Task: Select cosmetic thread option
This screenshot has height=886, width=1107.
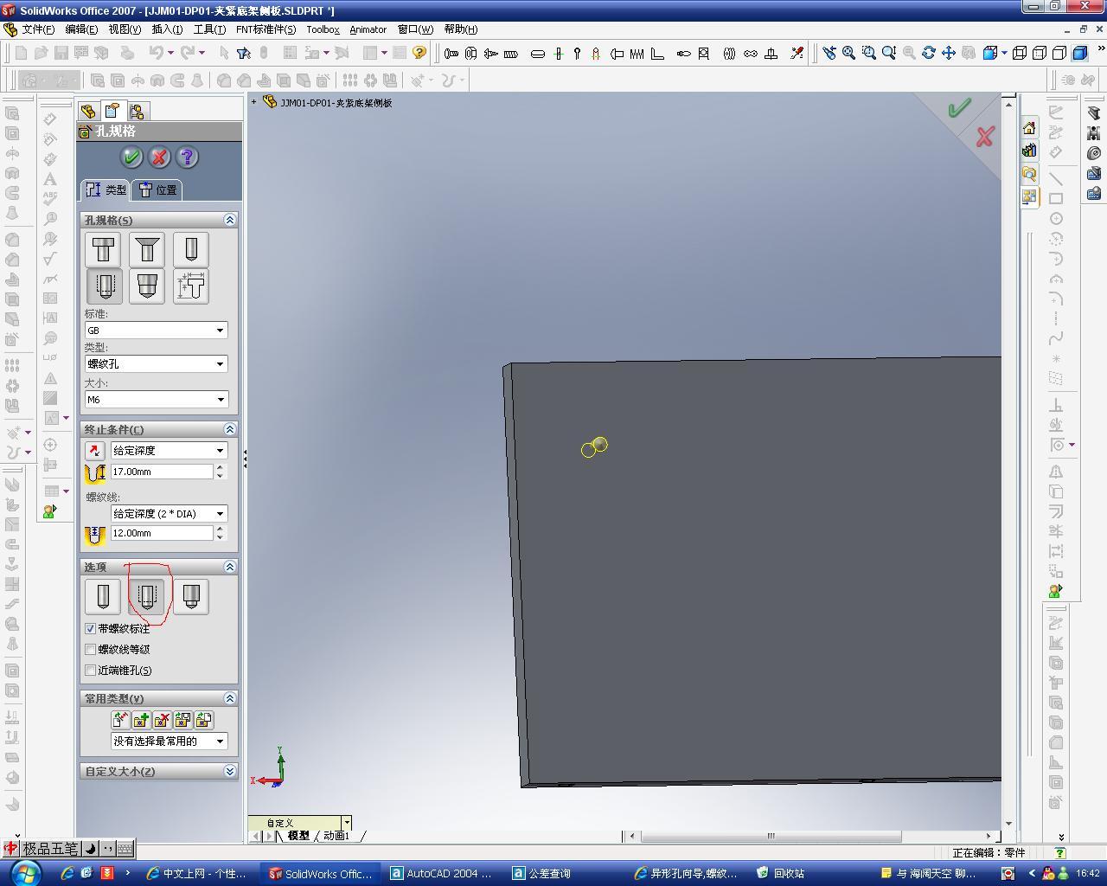Action: (147, 596)
